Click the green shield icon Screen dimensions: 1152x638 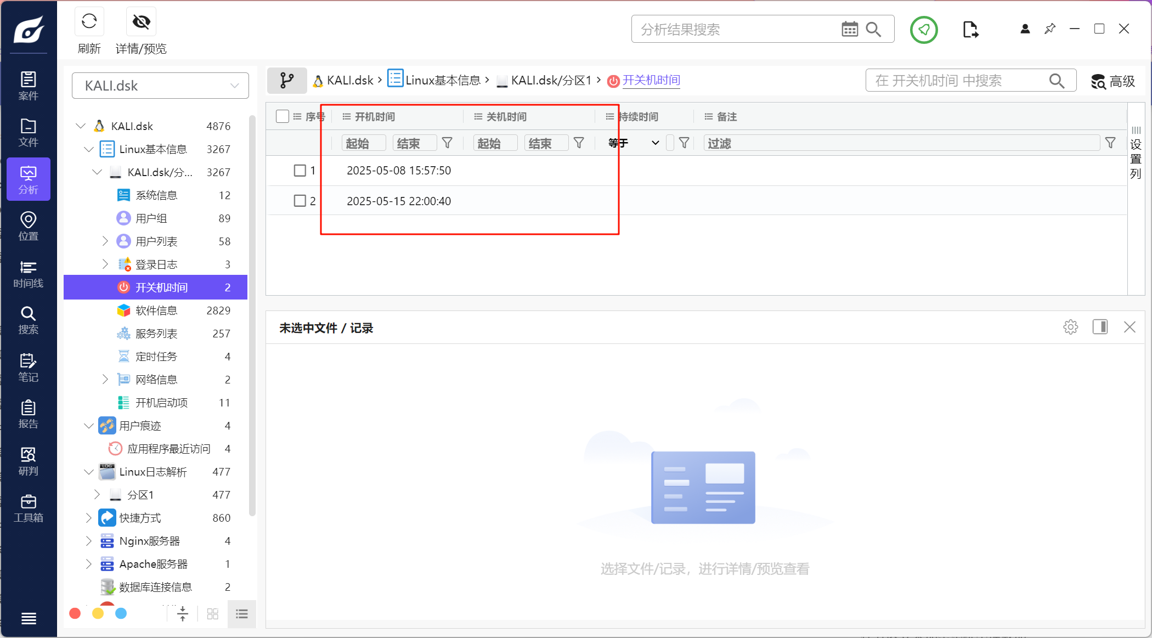924,30
